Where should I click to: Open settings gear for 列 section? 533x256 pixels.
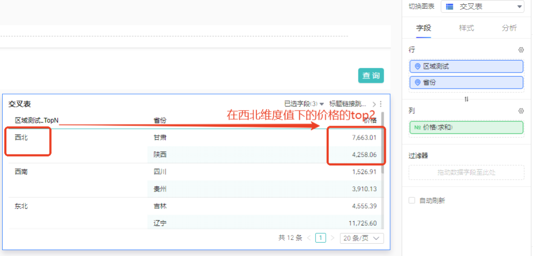521,111
